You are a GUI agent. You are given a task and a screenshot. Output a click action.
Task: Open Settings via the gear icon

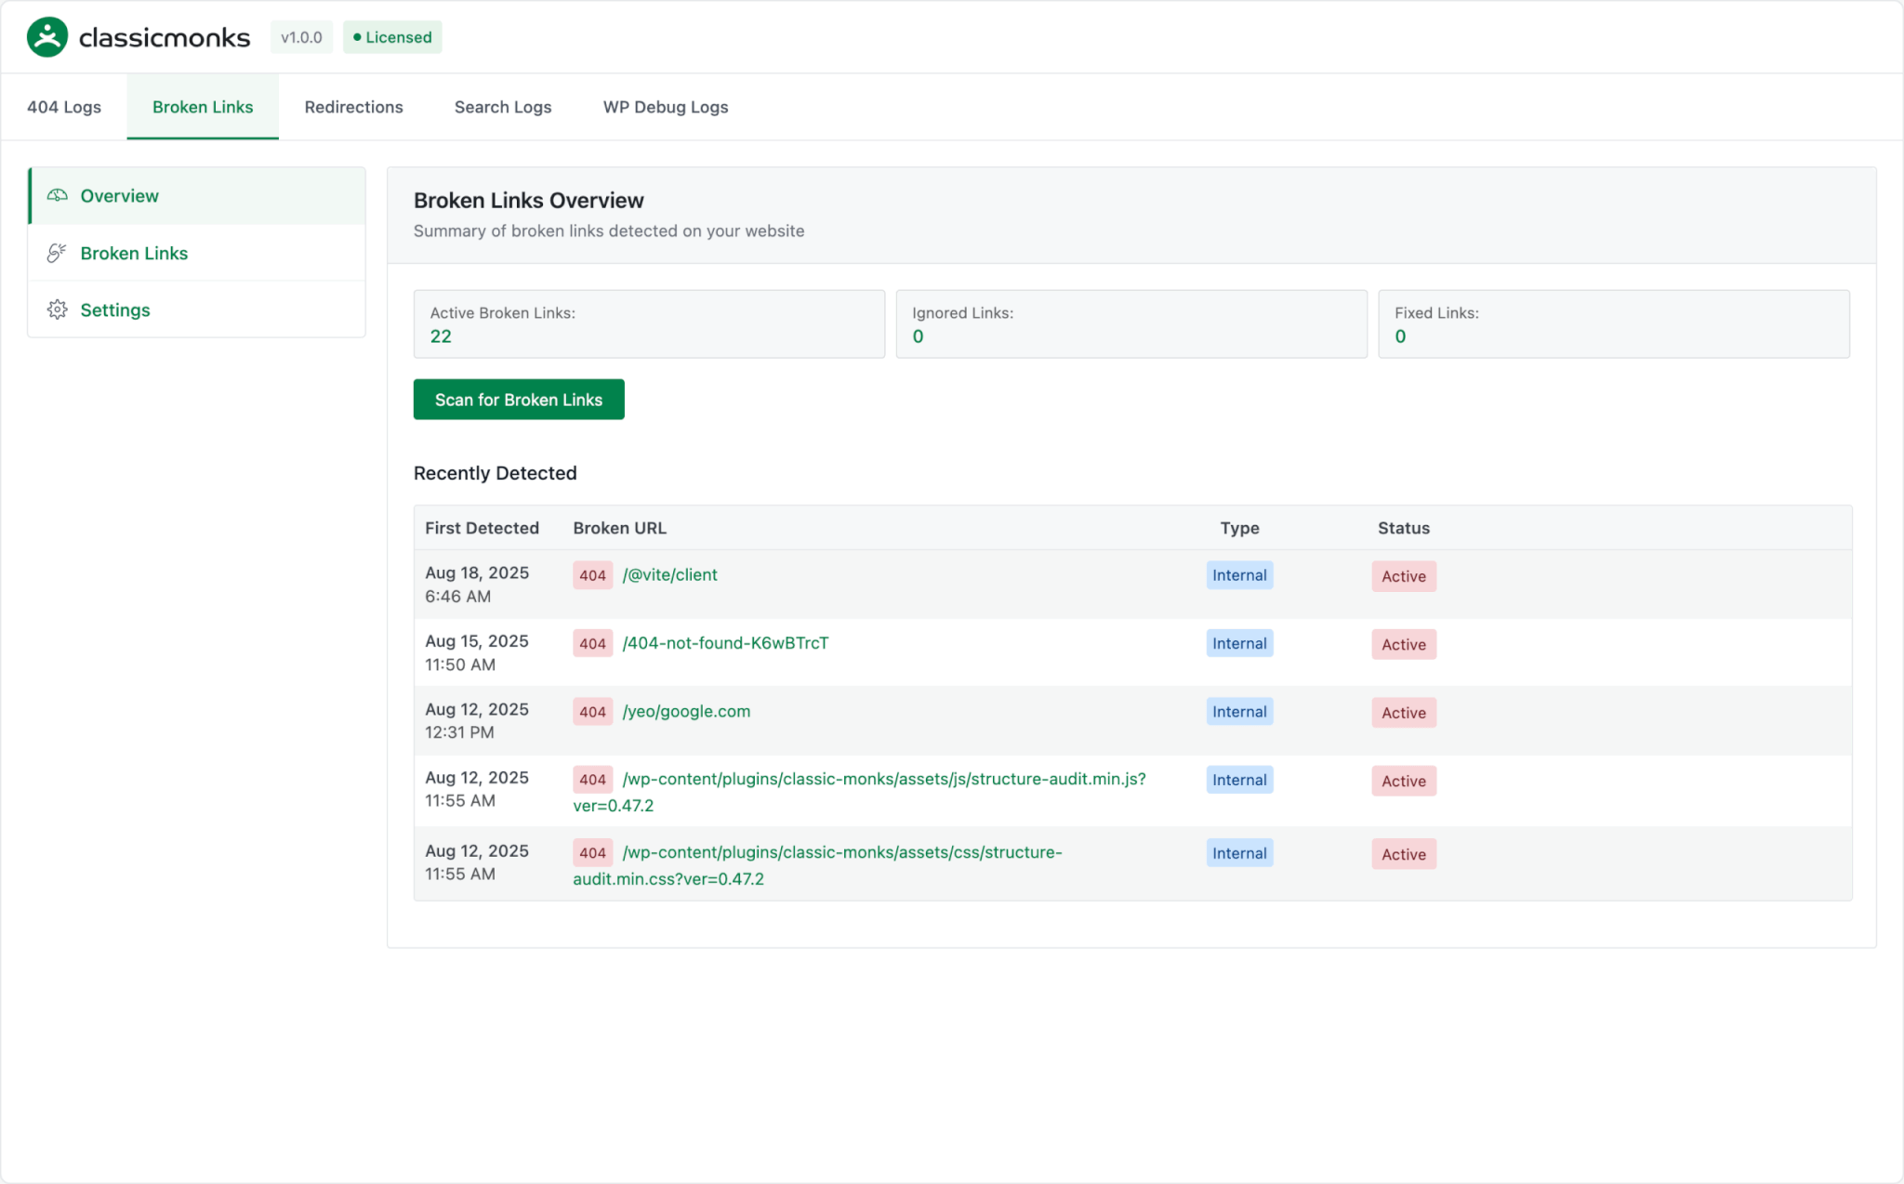pos(58,309)
